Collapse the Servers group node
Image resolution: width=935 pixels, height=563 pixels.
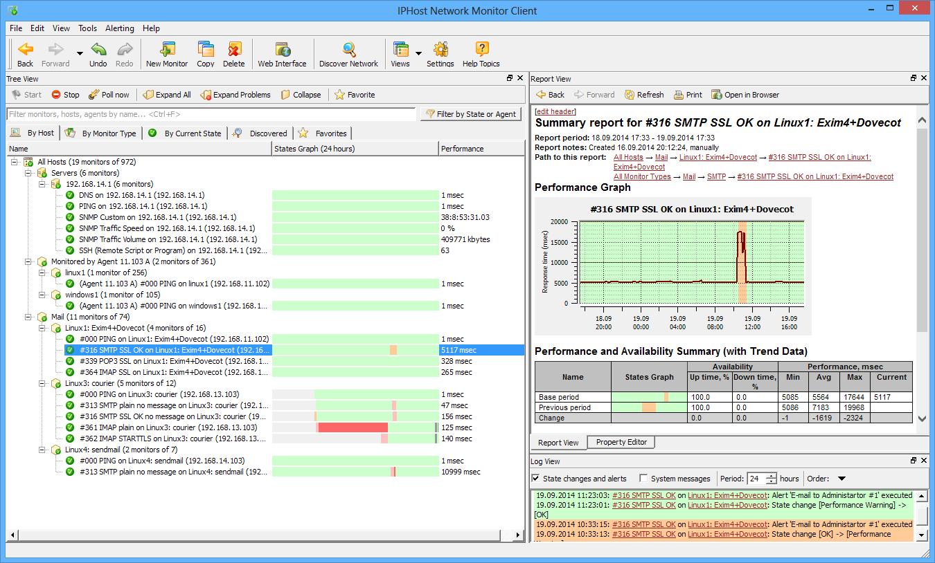(28, 173)
